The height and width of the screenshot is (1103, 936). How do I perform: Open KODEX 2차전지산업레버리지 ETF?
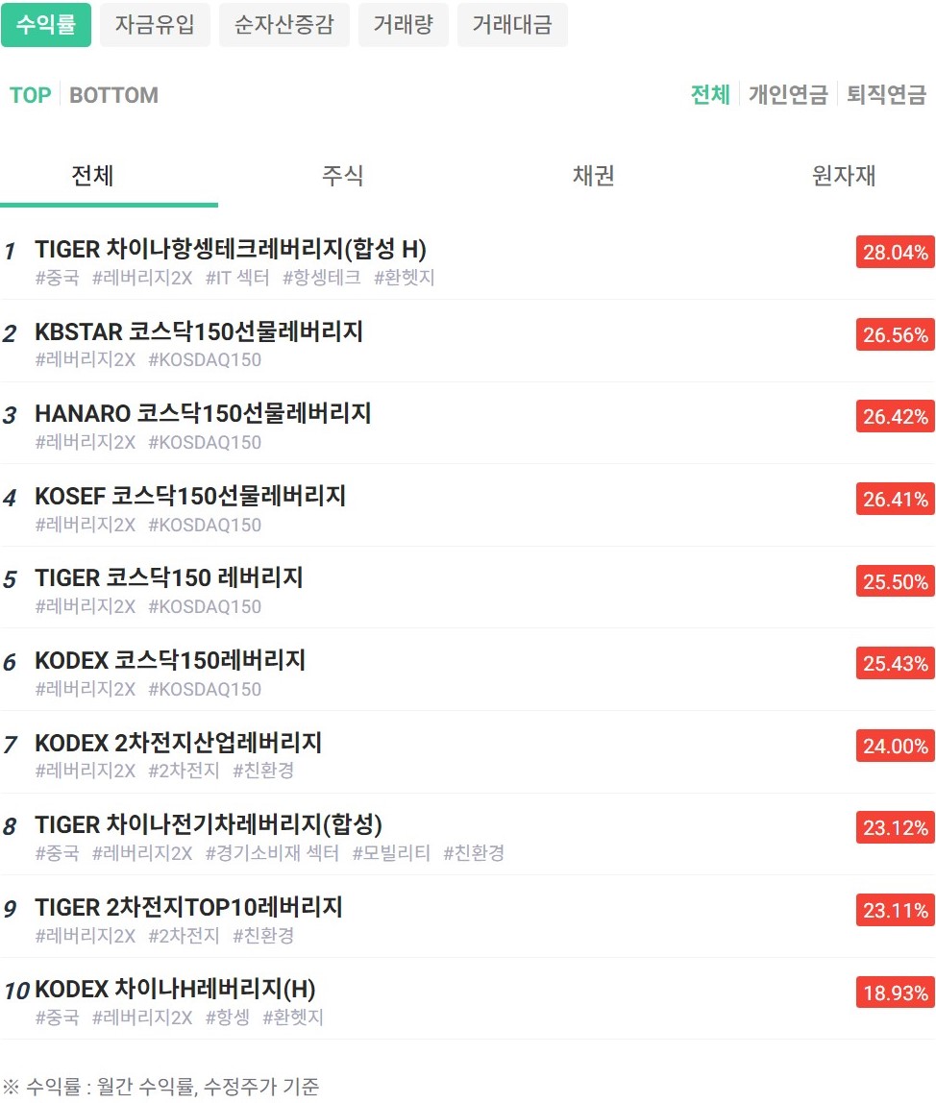coord(178,743)
